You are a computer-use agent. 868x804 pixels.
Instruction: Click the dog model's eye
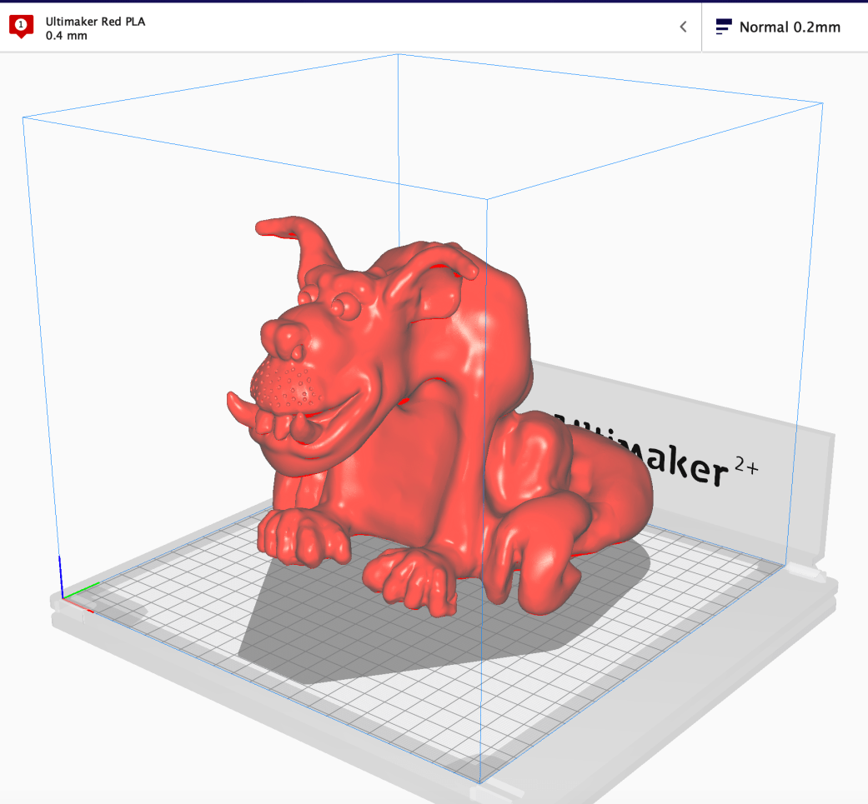pyautogui.click(x=344, y=307)
